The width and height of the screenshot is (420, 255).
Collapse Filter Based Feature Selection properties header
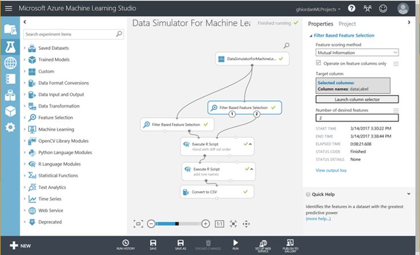311,35
